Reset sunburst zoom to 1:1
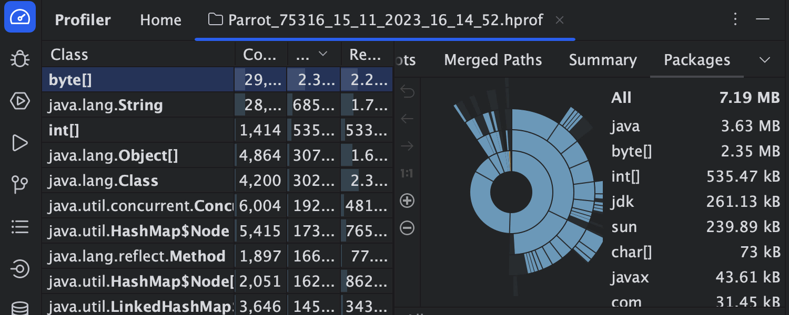Image resolution: width=789 pixels, height=315 pixels. pyautogui.click(x=407, y=173)
